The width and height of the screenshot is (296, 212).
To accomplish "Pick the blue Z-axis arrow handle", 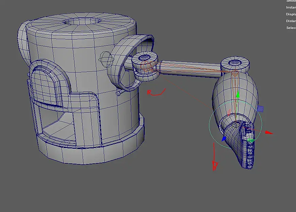I will 224,138.
